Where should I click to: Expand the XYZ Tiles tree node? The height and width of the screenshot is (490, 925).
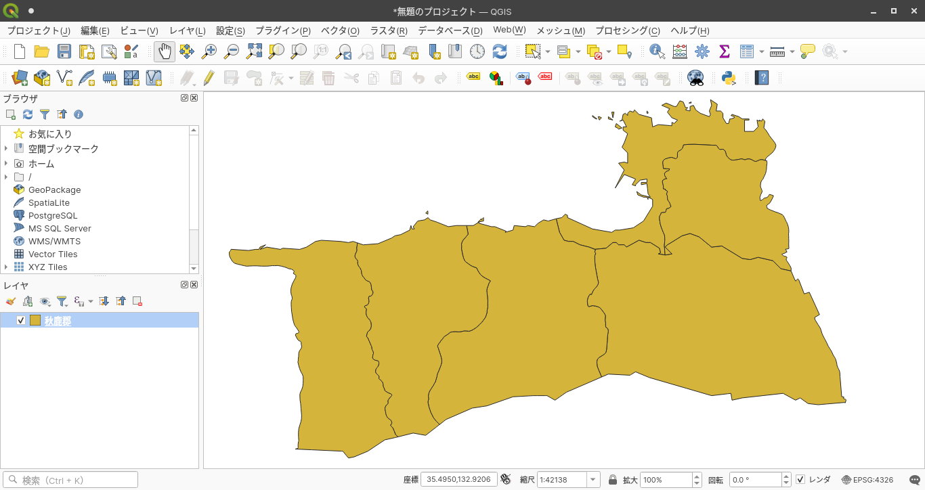coord(6,267)
